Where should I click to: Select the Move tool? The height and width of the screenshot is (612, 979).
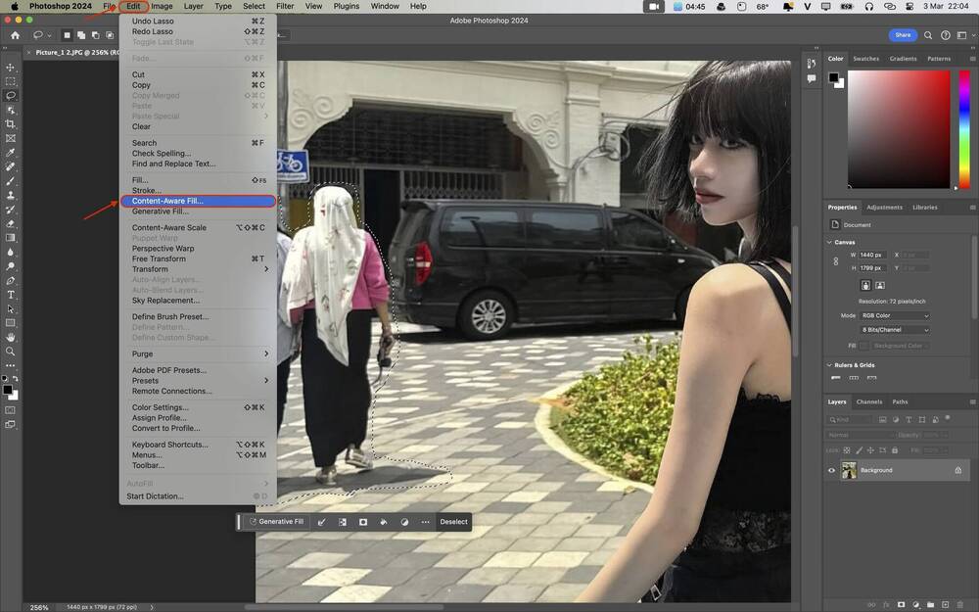point(10,68)
